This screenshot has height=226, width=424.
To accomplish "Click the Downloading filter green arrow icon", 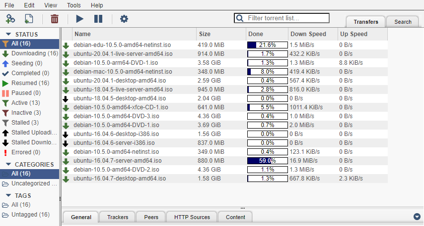I will tap(5, 53).
